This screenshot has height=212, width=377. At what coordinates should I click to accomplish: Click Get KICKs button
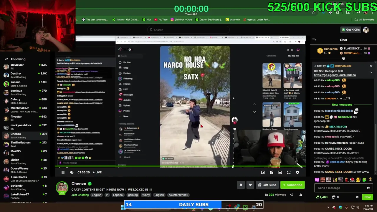[x=350, y=30]
